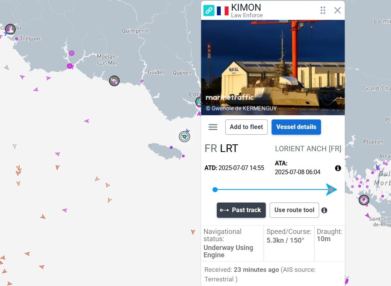Click the LORIENT ANCH [FR] destination link
The width and height of the screenshot is (391, 286).
[x=308, y=149]
